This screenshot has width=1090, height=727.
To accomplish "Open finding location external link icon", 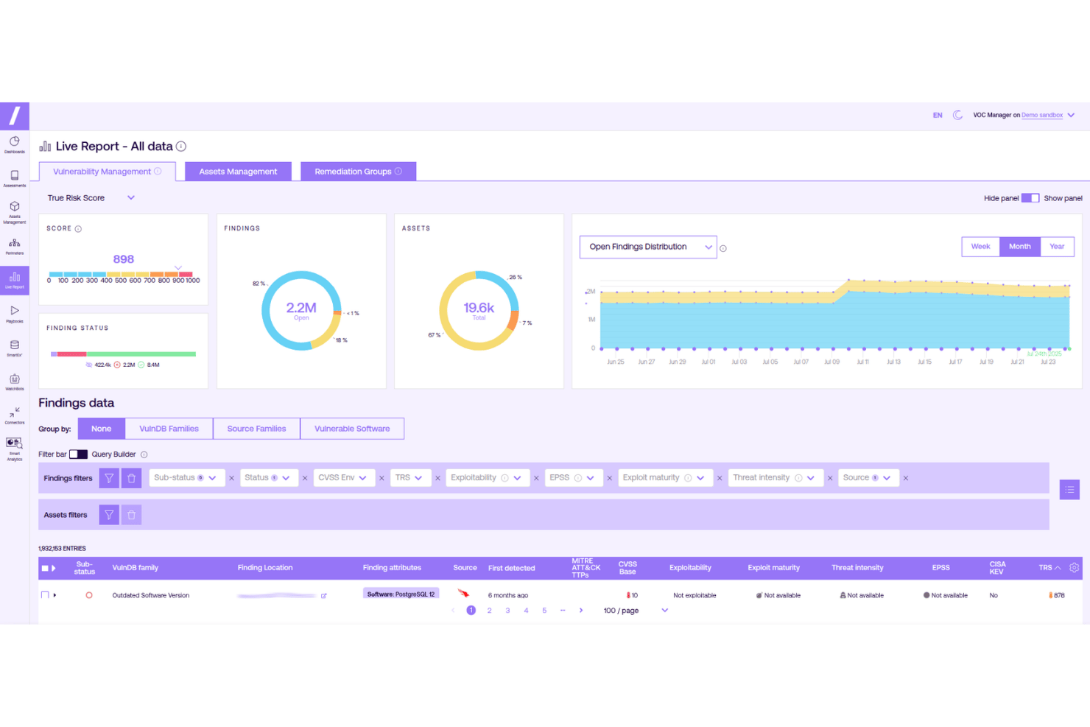I will (x=323, y=596).
